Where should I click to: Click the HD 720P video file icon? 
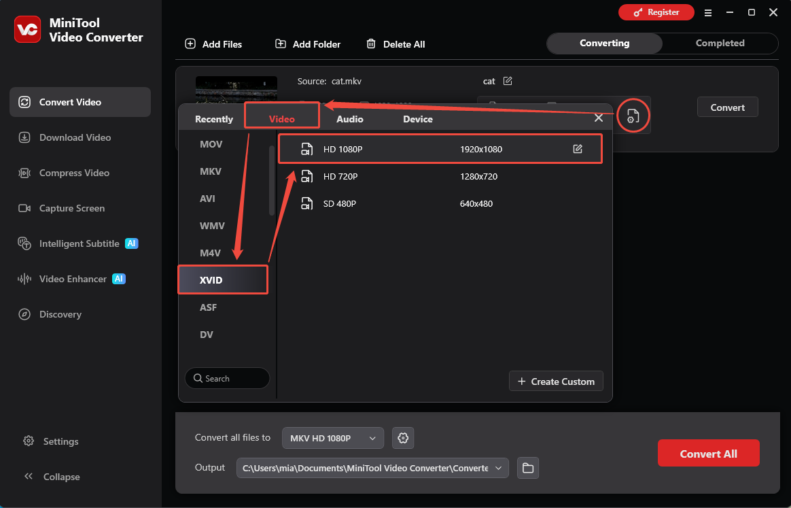click(306, 176)
